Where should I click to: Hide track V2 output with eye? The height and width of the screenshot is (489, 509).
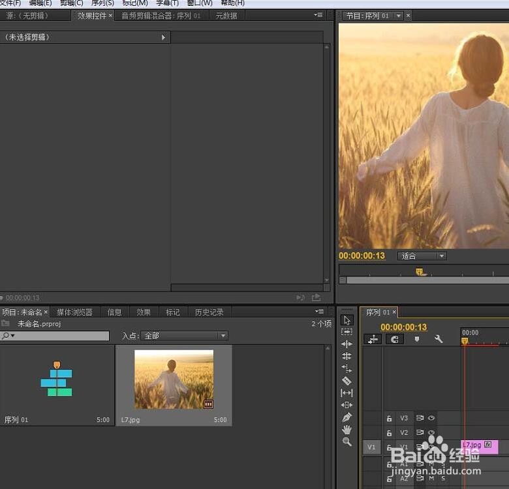(431, 432)
